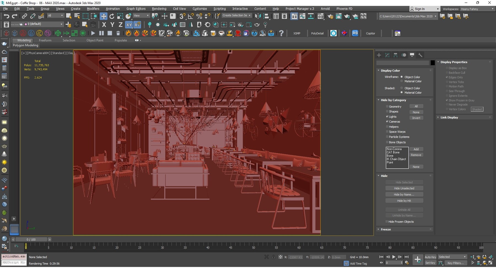Switch to the Create command panel tab
The width and height of the screenshot is (496, 269).
[x=379, y=55]
